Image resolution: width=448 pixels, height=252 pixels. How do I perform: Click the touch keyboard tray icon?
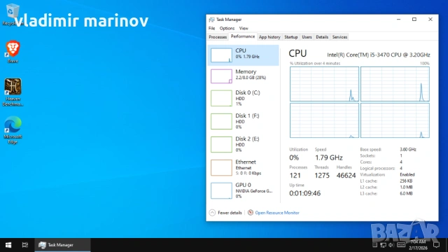[x=401, y=245]
